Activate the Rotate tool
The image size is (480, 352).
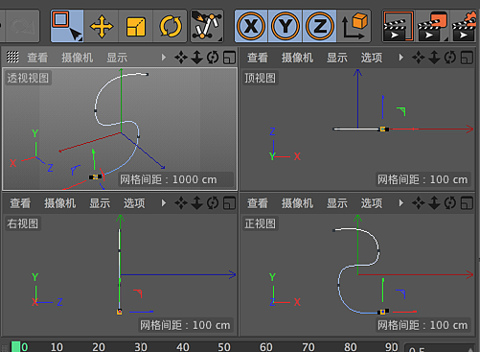171,26
